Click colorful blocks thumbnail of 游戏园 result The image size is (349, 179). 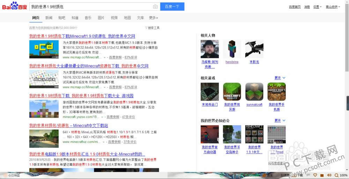click(x=44, y=109)
